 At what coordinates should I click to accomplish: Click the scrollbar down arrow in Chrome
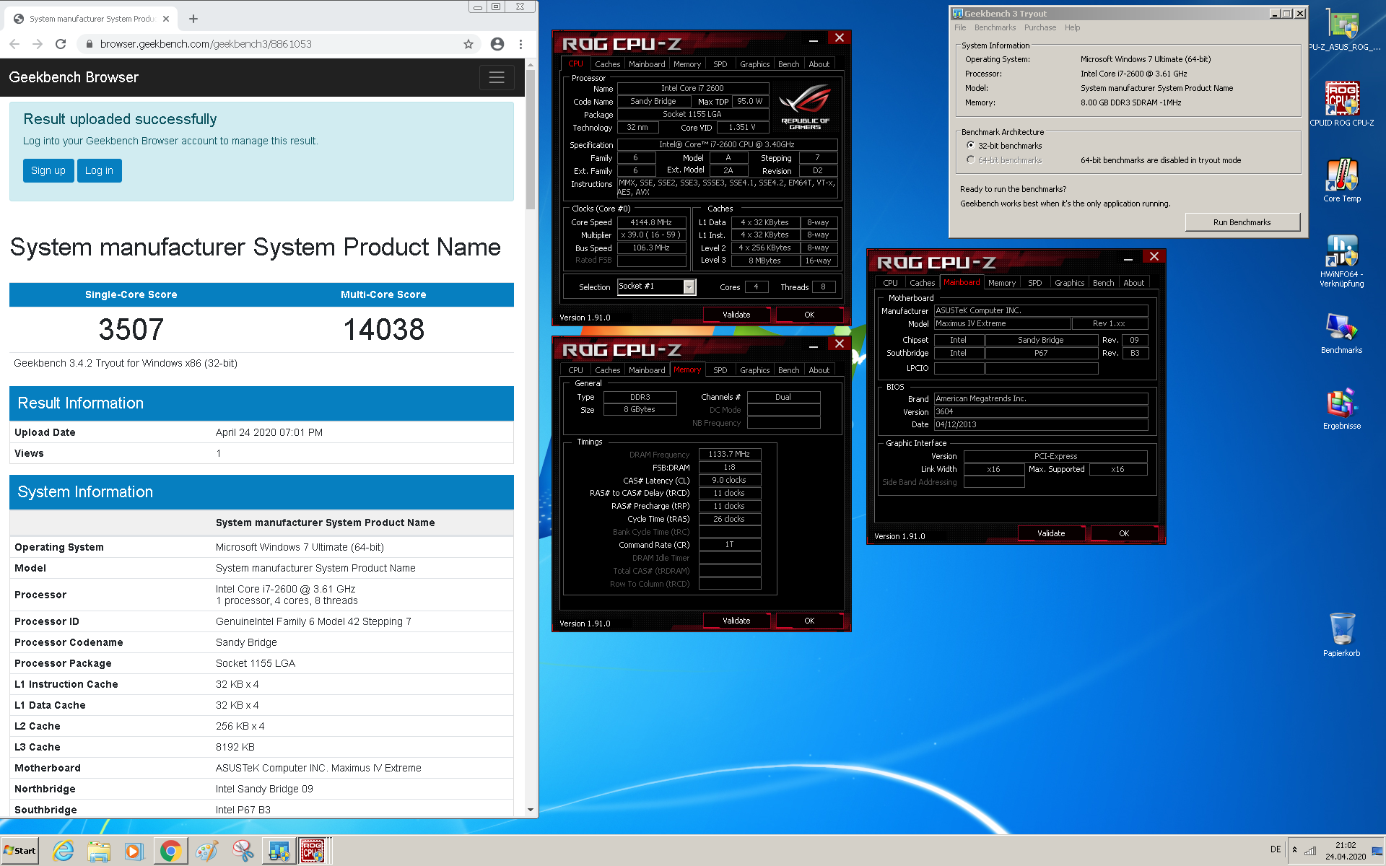[x=531, y=810]
